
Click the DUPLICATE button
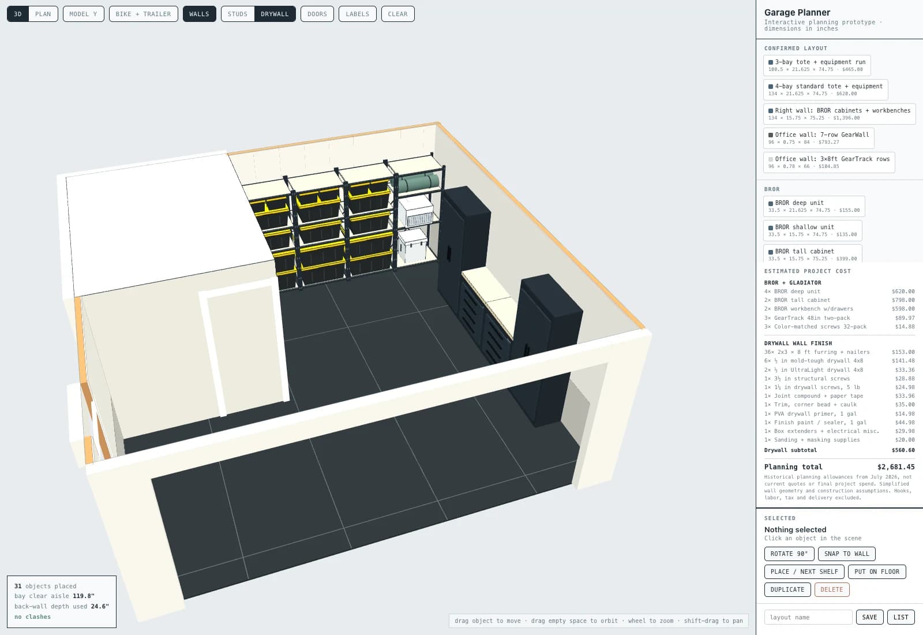(x=787, y=590)
